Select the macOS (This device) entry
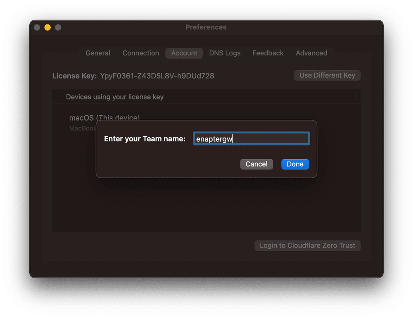 (104, 118)
